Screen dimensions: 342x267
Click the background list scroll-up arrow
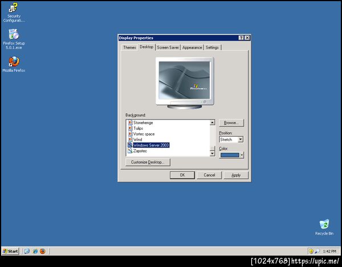point(212,122)
